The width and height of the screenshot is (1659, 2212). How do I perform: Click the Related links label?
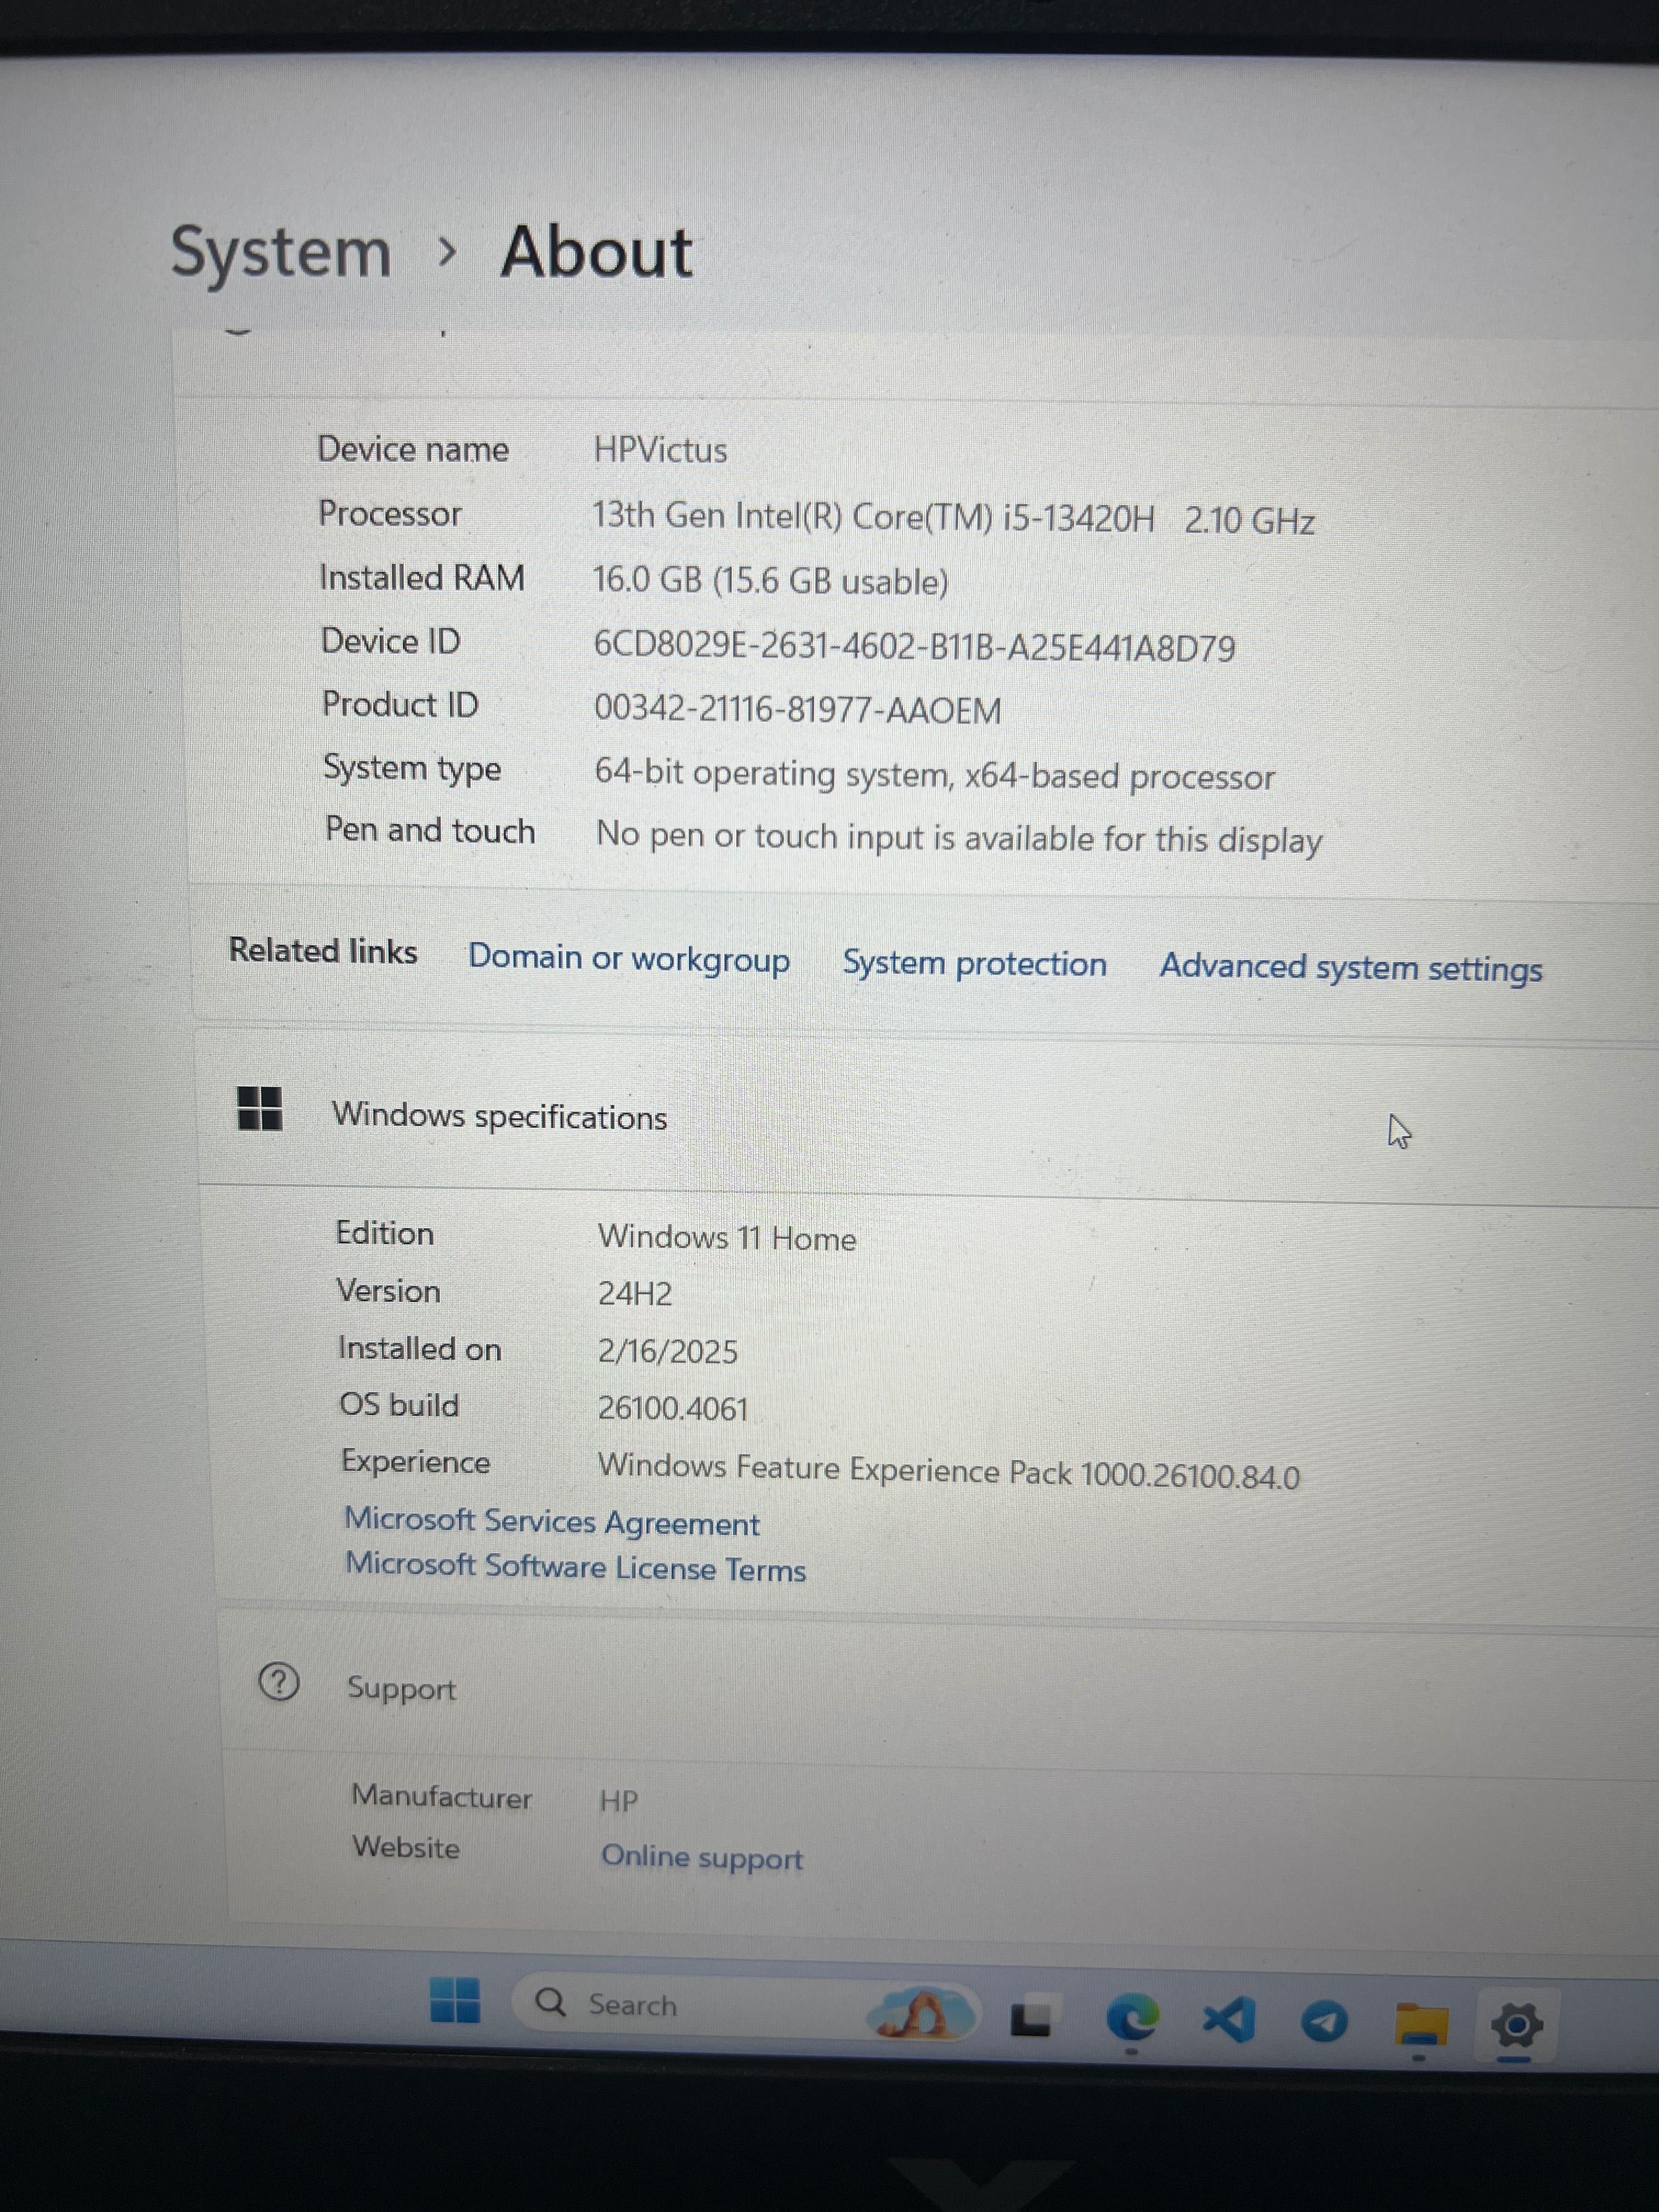[323, 950]
